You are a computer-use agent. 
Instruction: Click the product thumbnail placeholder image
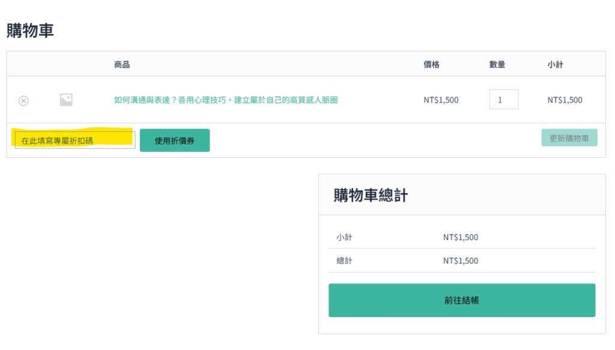66,100
